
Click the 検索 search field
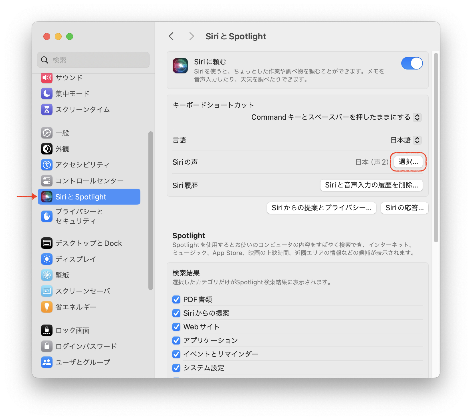coord(93,60)
